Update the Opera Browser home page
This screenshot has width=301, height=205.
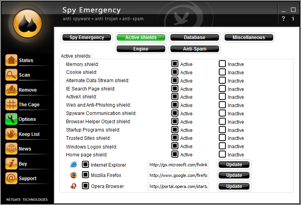(234, 186)
